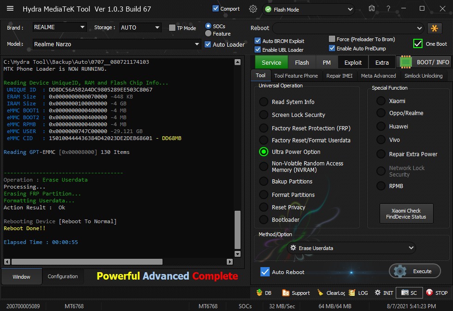The height and width of the screenshot is (311, 453).
Task: Select Ultra Power Option radio
Action: point(264,152)
